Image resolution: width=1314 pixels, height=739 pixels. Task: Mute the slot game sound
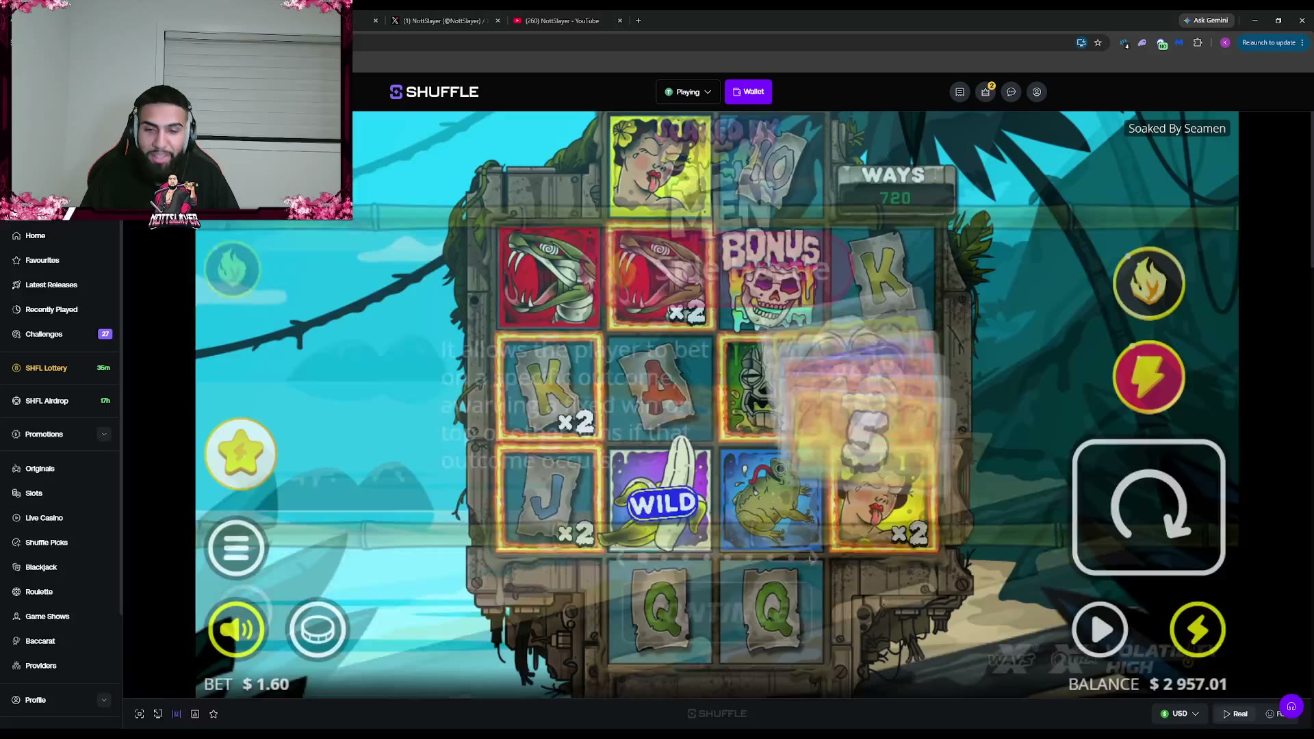pos(236,629)
